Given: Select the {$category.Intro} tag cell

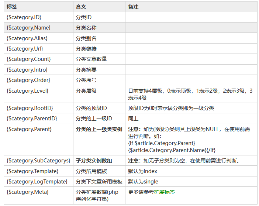Looking at the screenshot, I should (x=38, y=70).
